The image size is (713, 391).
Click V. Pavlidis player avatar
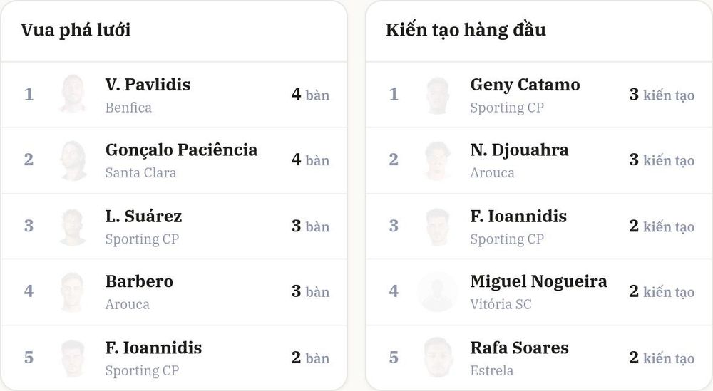point(73,94)
